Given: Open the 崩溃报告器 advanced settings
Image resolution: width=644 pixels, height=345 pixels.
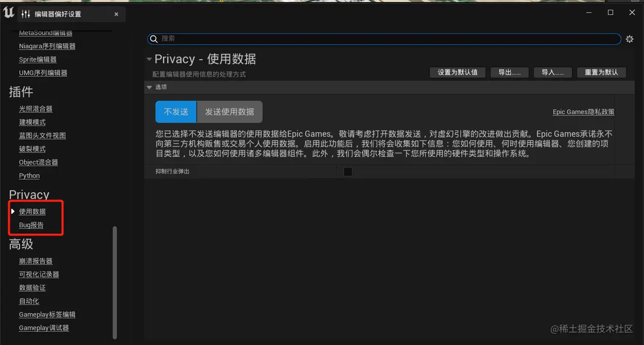Looking at the screenshot, I should [x=36, y=261].
